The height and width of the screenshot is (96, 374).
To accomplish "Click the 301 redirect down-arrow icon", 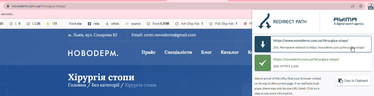I will (263, 44).
